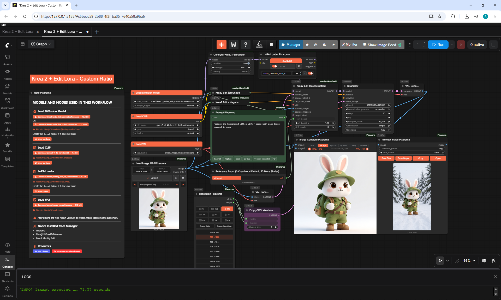This screenshot has height=300, width=501.
Task: Toggle the krea2_identity_edit LoRA row switch
Action: click(310, 73)
